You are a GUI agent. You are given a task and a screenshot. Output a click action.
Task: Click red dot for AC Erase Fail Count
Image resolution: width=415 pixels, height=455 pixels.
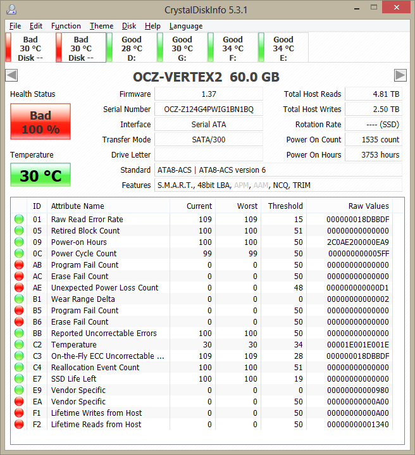point(19,276)
